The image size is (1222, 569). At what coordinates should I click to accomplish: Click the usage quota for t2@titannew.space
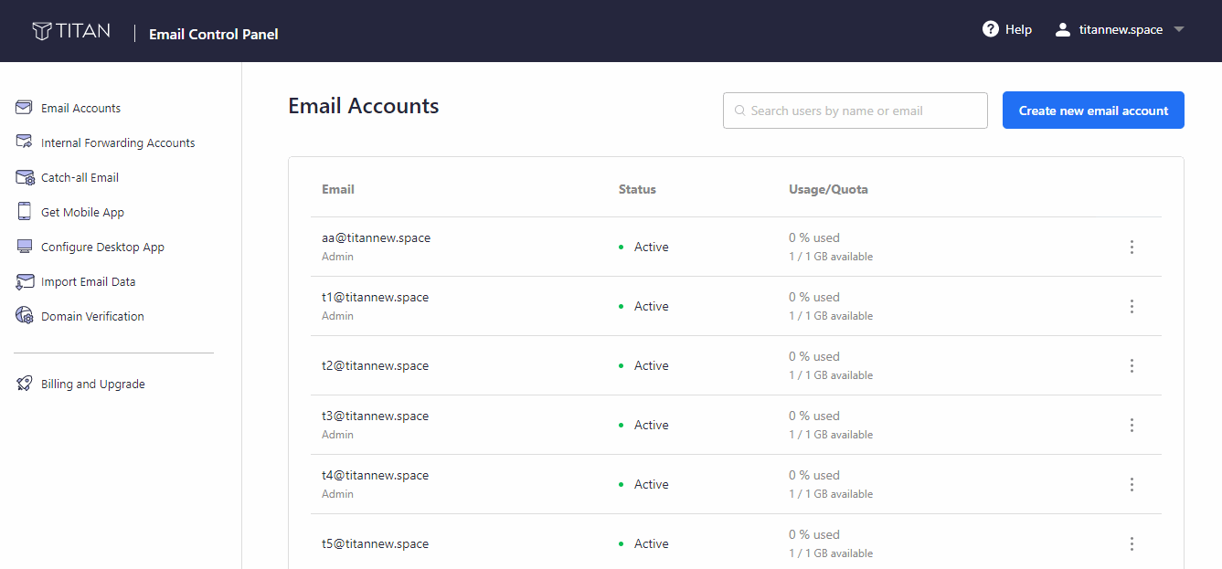830,365
